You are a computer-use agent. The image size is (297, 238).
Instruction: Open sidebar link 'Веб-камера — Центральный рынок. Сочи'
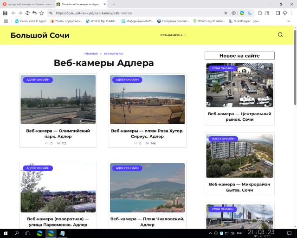point(239,117)
